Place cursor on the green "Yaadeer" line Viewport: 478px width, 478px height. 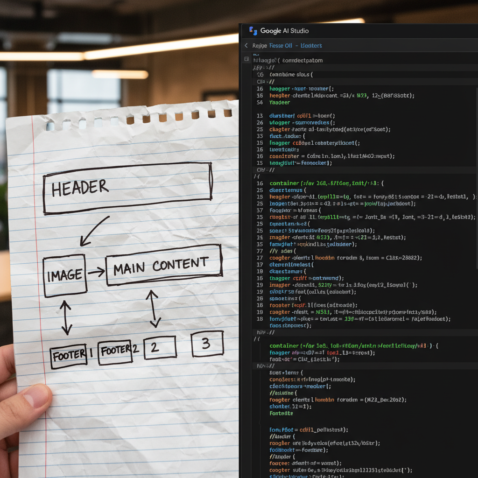pos(280,102)
